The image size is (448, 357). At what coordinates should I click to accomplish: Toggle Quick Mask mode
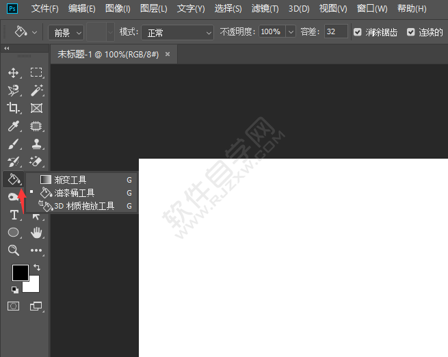(x=13, y=306)
